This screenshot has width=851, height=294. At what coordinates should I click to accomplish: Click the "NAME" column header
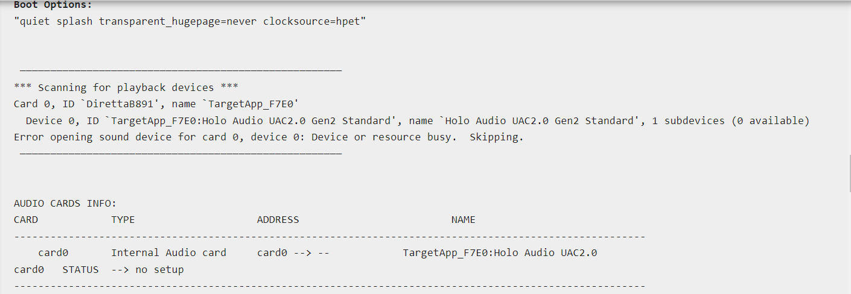click(463, 220)
